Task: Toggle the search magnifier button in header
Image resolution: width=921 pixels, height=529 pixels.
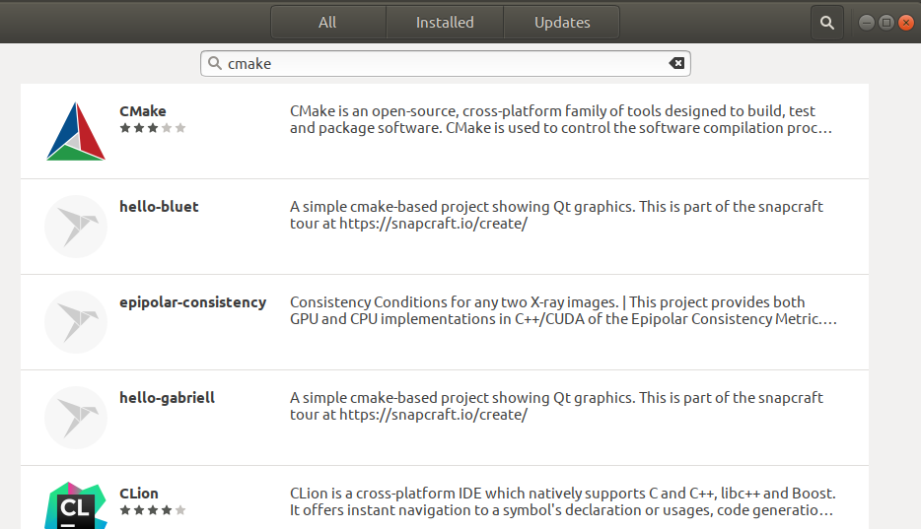Action: point(826,22)
